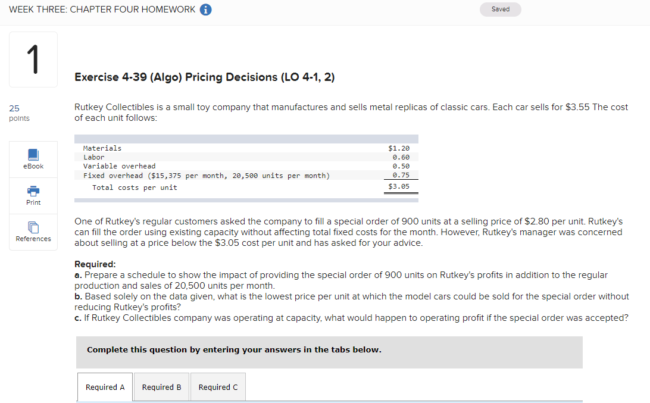Click the stacked pages References icon

click(x=33, y=228)
